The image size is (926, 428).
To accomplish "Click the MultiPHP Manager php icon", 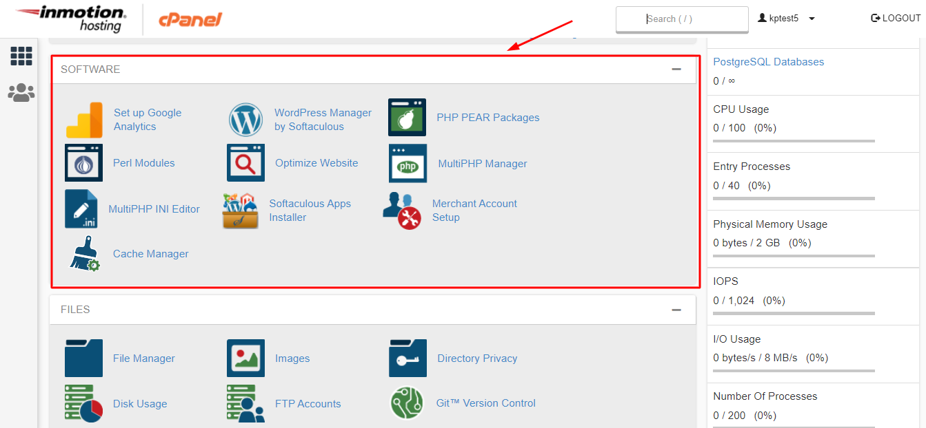I will point(408,163).
